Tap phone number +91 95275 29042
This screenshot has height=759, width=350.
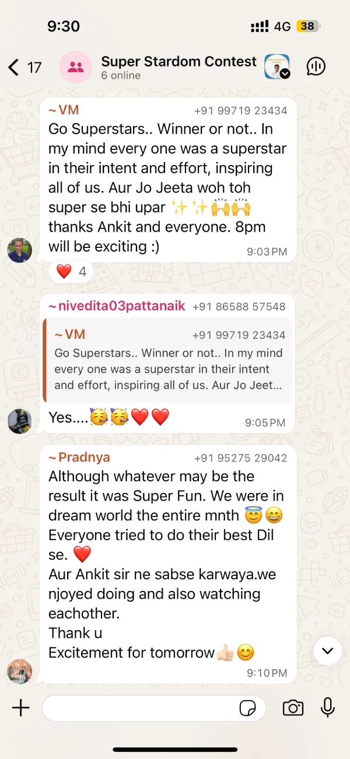coord(240,459)
